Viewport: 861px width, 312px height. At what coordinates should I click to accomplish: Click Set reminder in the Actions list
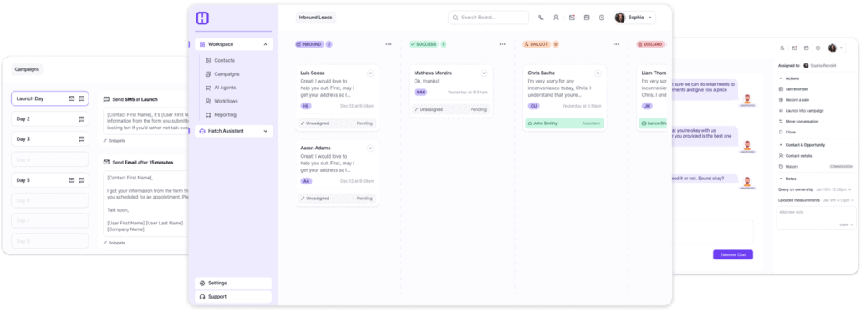point(793,88)
